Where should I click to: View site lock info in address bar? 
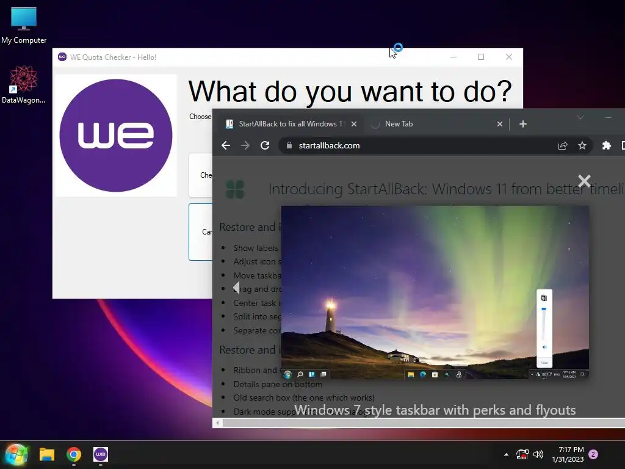pyautogui.click(x=289, y=145)
